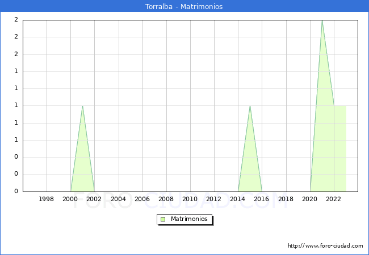The image size is (369, 255).
Task: Select the 2010 x-axis label
Action: (190, 199)
